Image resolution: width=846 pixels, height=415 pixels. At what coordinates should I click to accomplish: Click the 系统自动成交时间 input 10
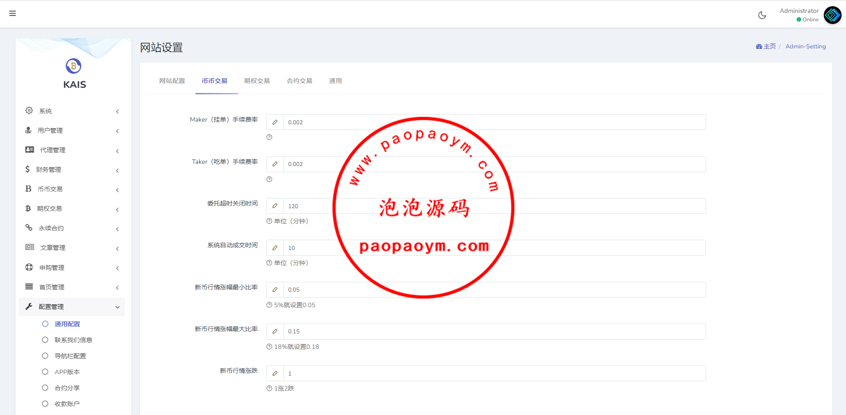[x=495, y=248]
